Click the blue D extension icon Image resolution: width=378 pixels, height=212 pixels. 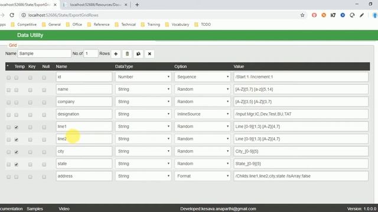coord(343,15)
